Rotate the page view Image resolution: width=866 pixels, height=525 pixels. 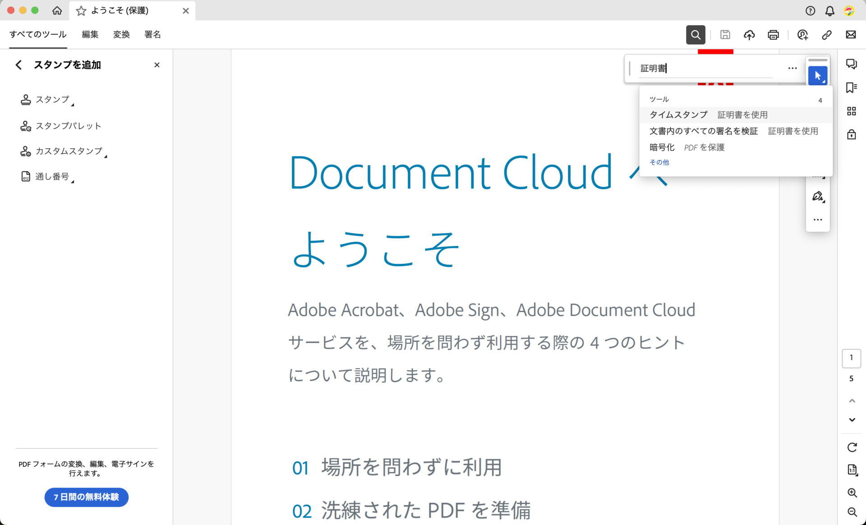[x=852, y=447]
